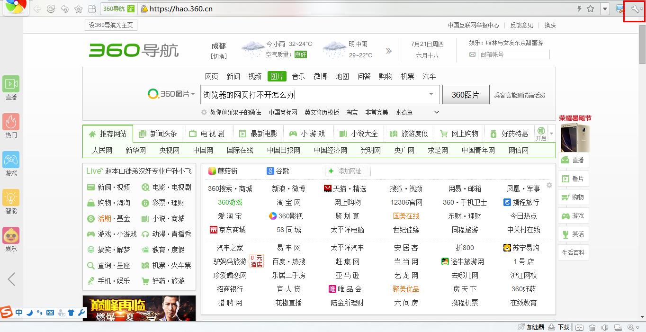Image resolution: width=646 pixels, height=332 pixels.
Task: Show more weather days via double chevron
Action: click(389, 51)
